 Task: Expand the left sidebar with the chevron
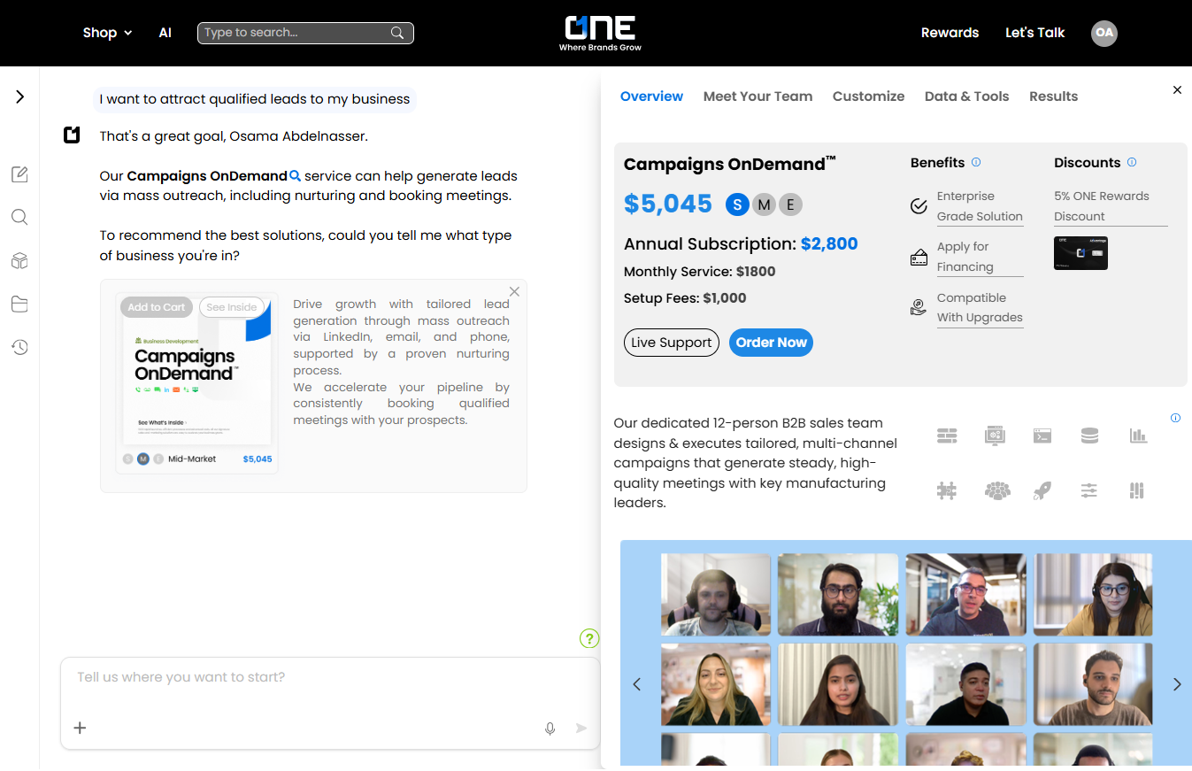pos(19,96)
